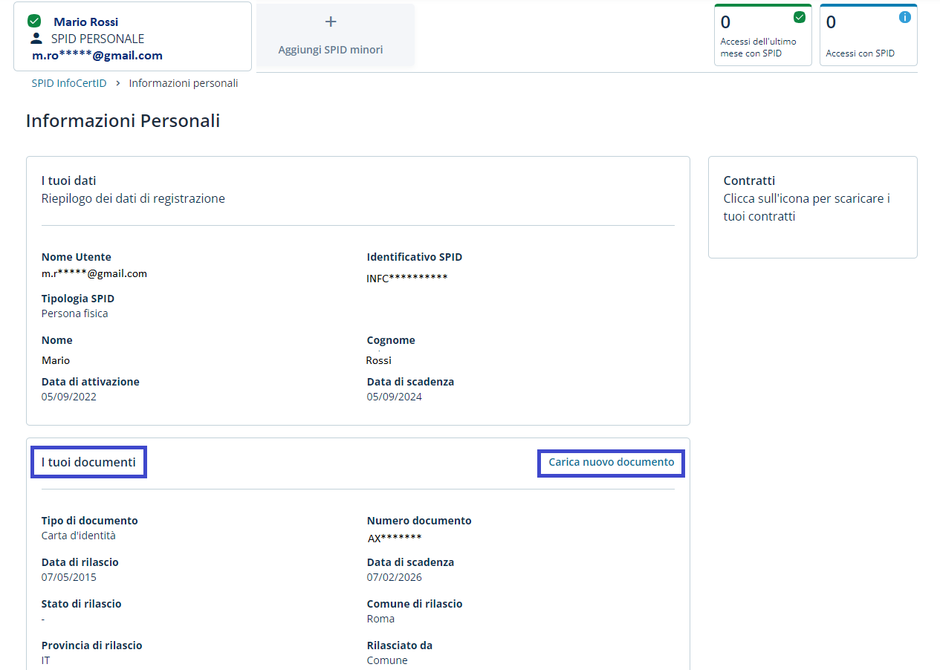Click the masked Numero documento value
This screenshot has height=670, width=940.
point(395,539)
